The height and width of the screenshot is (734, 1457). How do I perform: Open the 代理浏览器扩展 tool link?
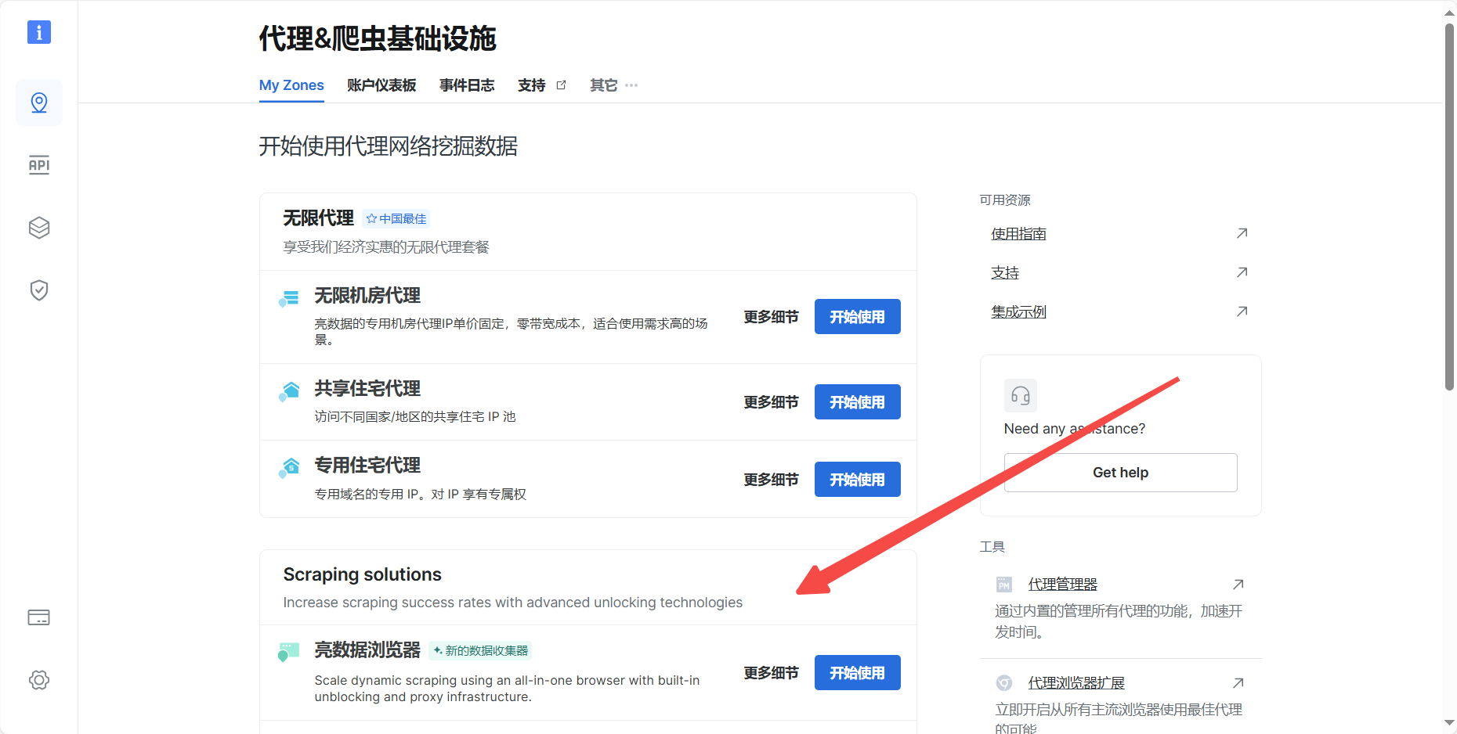pos(1076,683)
